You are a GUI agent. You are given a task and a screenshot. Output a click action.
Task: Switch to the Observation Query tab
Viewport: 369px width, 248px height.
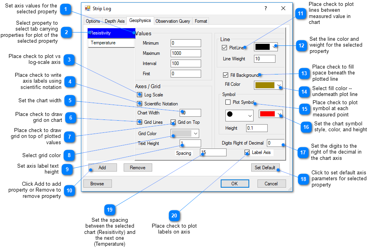coord(173,21)
